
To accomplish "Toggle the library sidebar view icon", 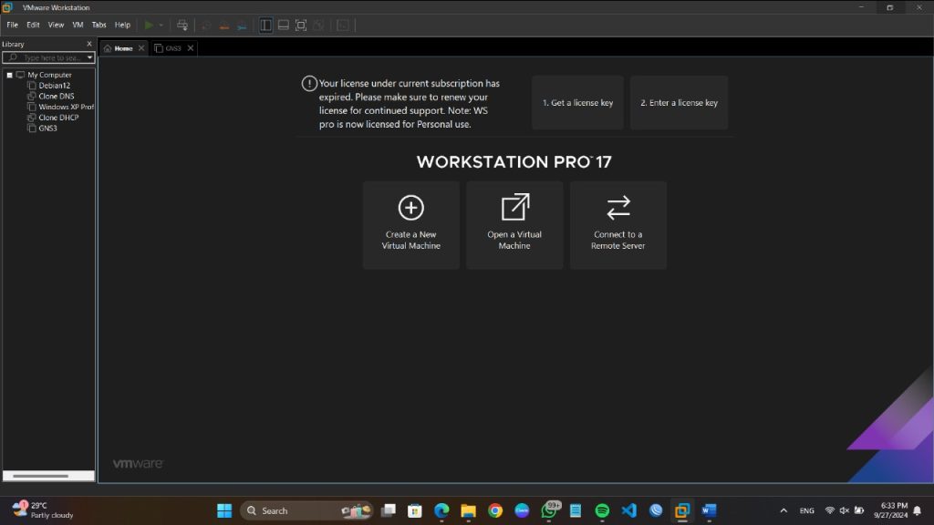I will tap(265, 26).
